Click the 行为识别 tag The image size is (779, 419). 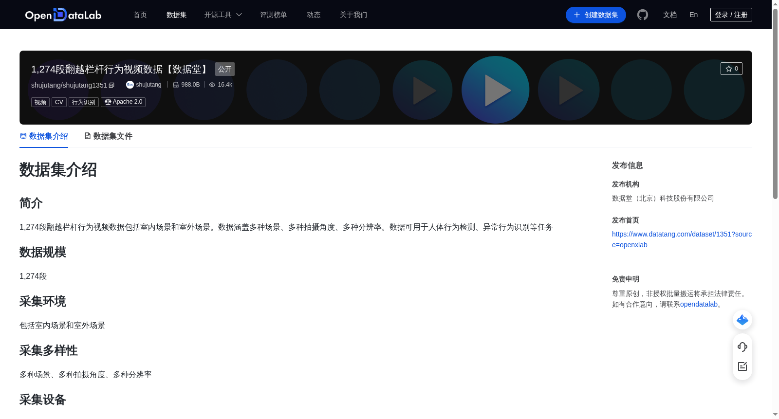click(x=84, y=102)
